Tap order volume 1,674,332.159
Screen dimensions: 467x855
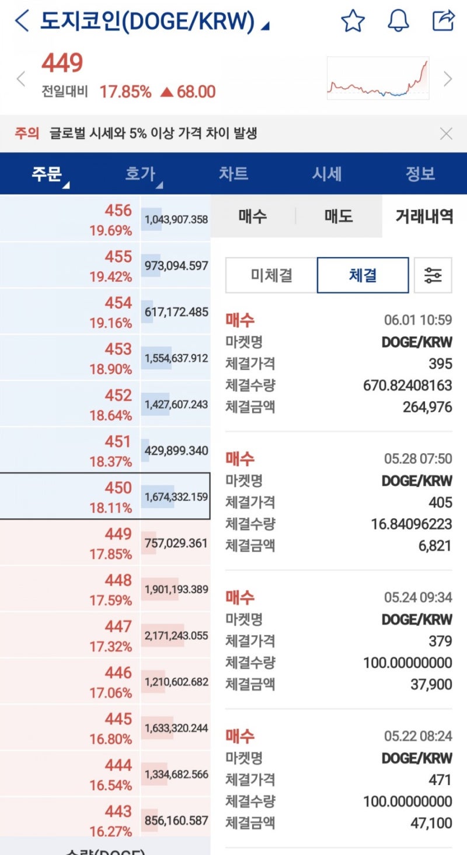pyautogui.click(x=176, y=497)
